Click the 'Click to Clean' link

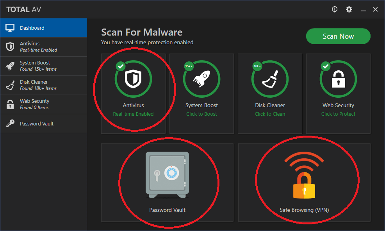270,114
